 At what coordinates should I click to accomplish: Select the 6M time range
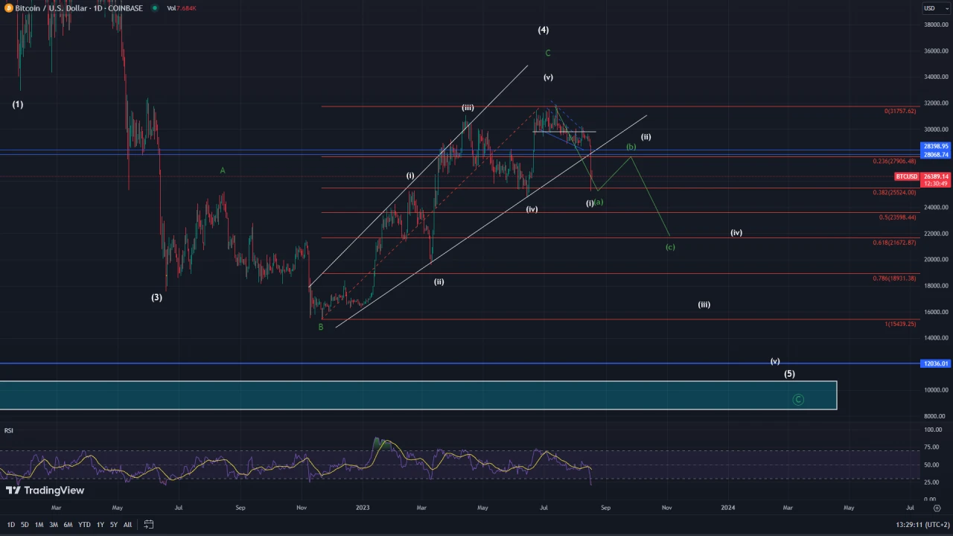[x=68, y=525]
